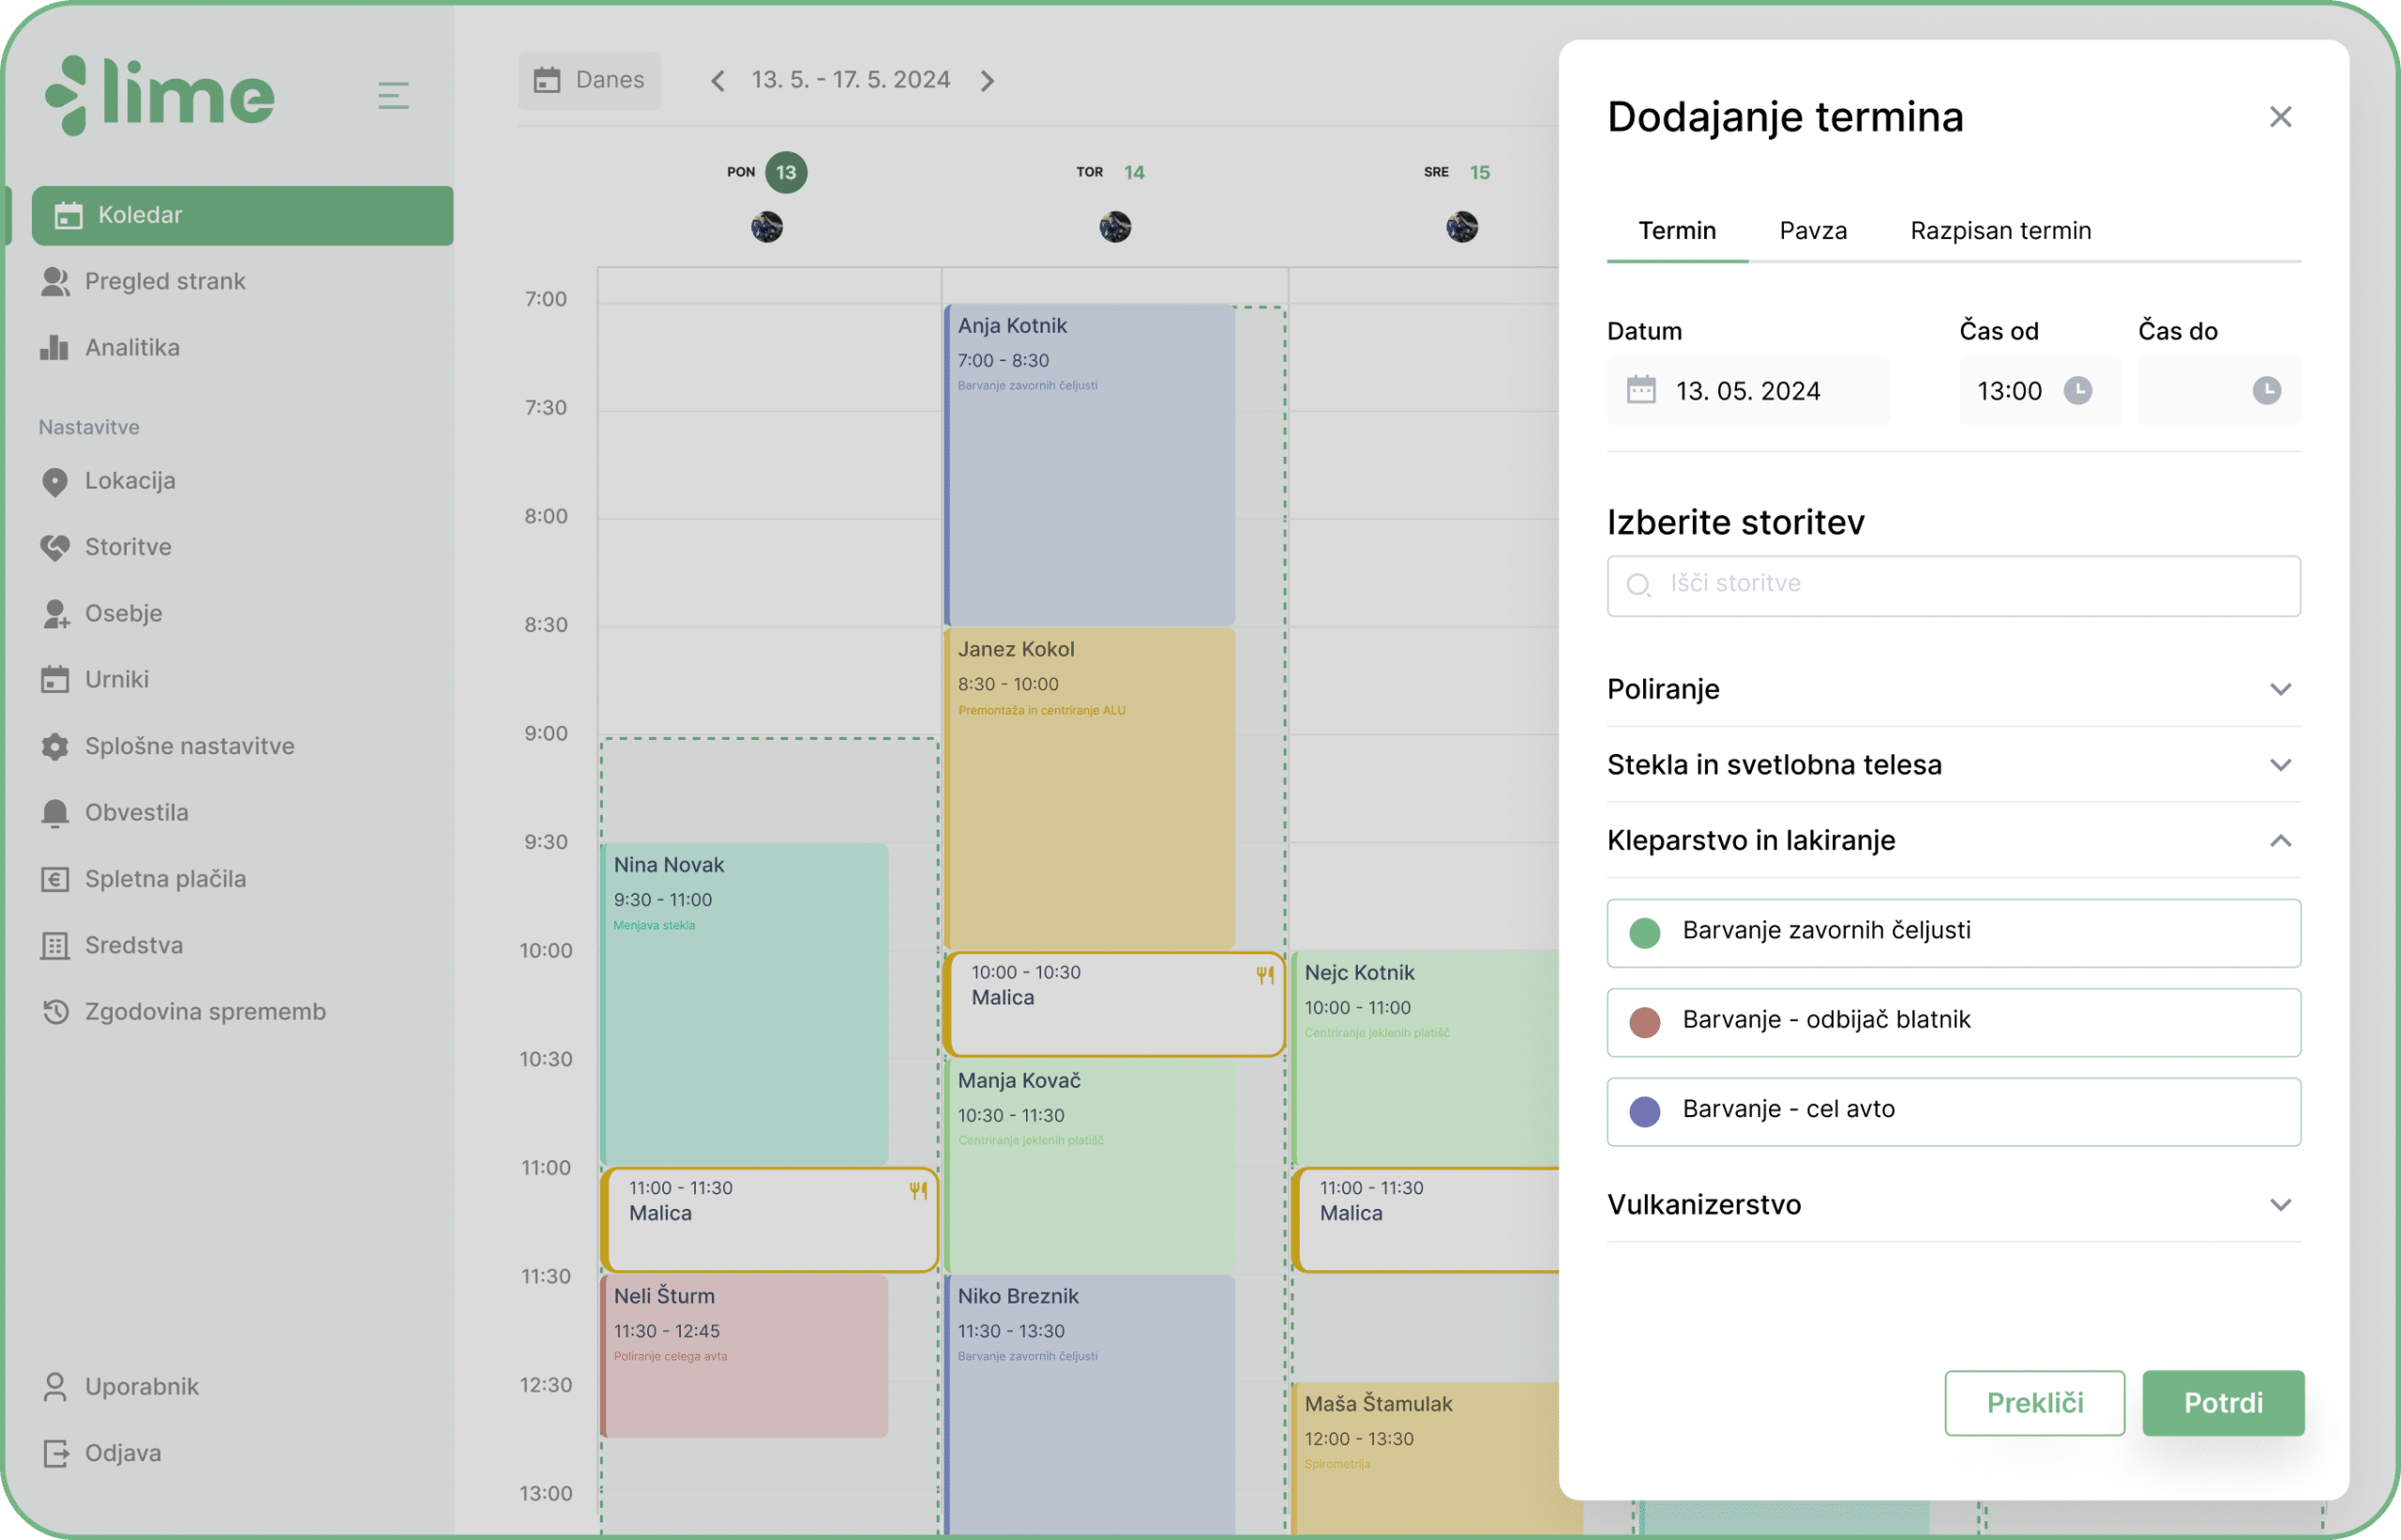Click fork-knife icon on Monday Malica
The width and height of the screenshot is (2401, 1540).
pyautogui.click(x=918, y=1190)
